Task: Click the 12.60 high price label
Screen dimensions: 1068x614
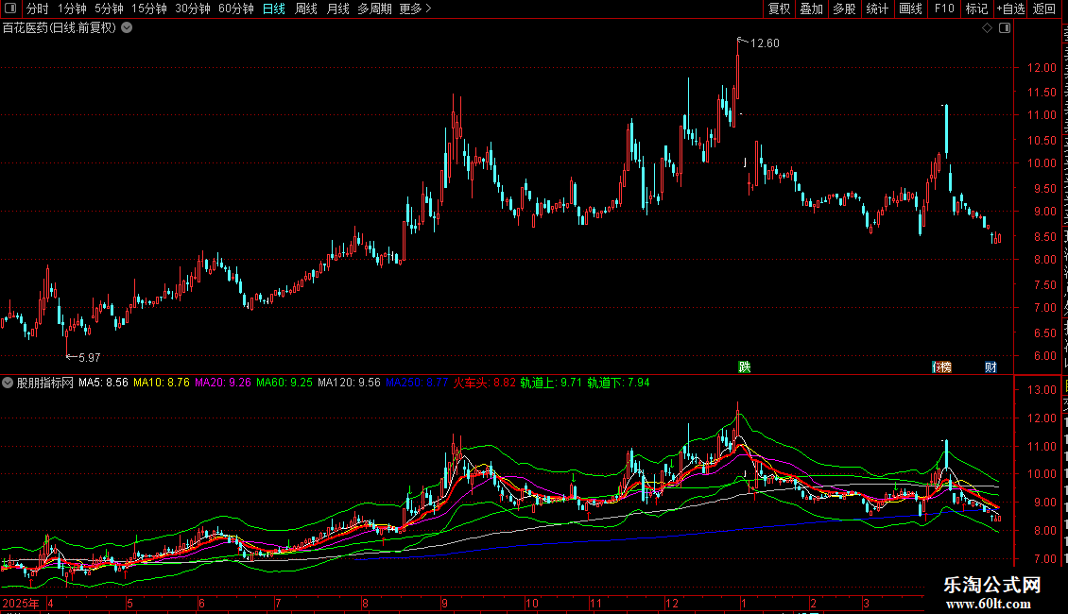Action: pyautogui.click(x=765, y=43)
